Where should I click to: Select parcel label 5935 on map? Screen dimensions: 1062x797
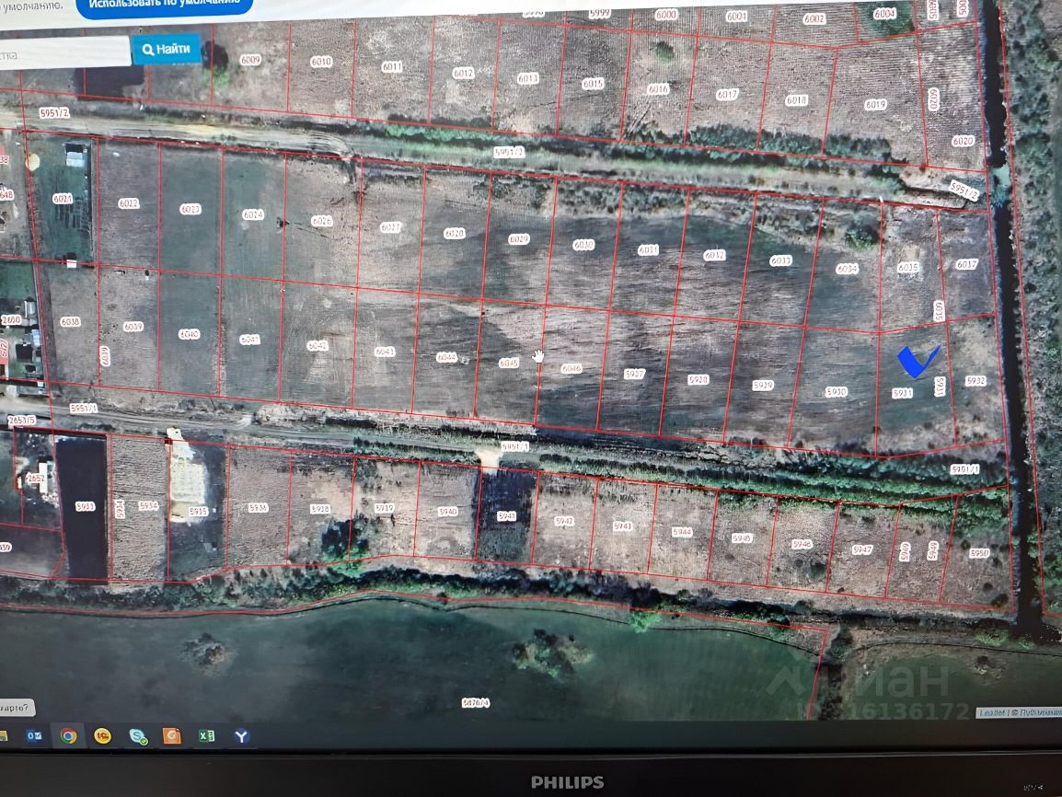click(x=198, y=512)
